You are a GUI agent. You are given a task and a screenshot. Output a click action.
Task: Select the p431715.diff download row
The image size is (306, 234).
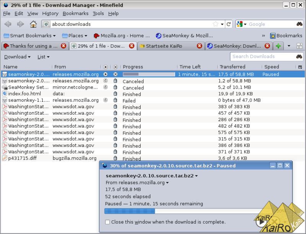[x=153, y=158]
